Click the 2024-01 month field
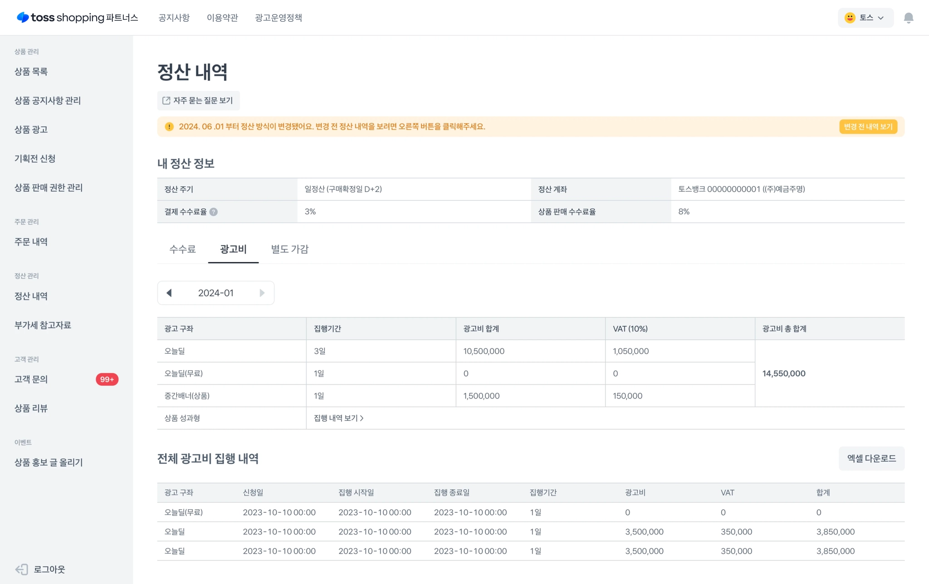The image size is (929, 584). [x=215, y=293]
